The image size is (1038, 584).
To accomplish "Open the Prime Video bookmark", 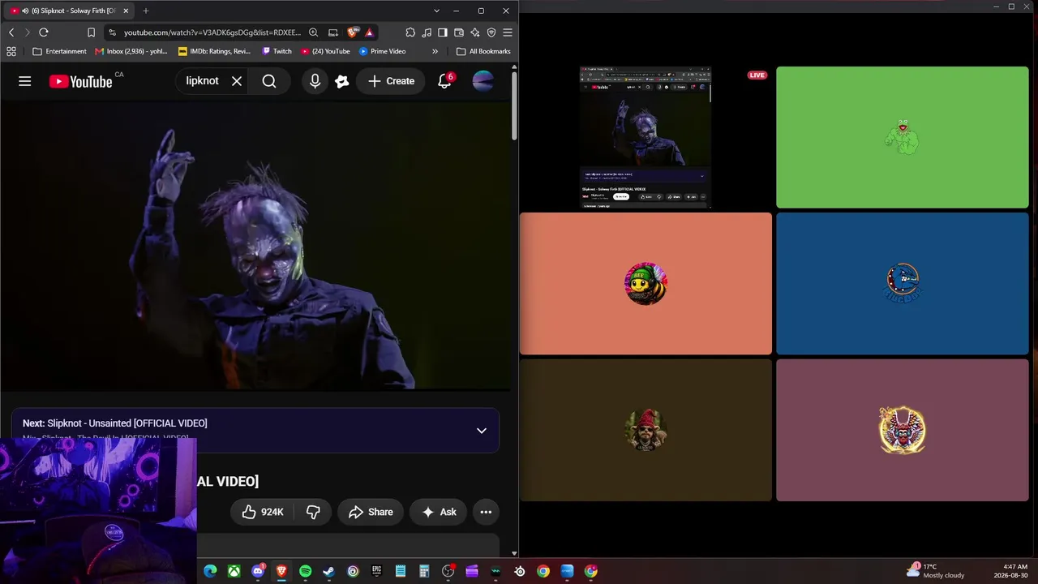I will click(x=383, y=51).
